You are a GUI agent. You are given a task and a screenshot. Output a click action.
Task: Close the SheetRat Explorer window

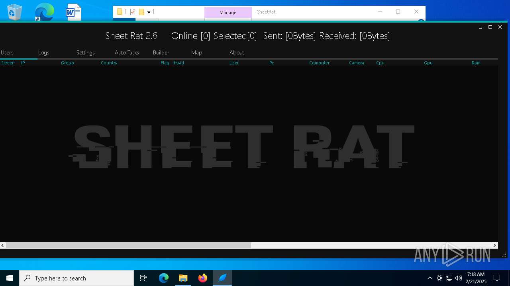(416, 12)
